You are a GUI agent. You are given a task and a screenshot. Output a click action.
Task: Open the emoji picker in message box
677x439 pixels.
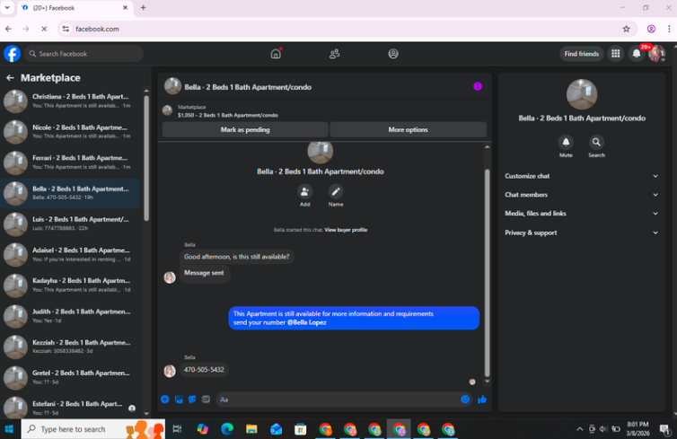click(x=465, y=399)
